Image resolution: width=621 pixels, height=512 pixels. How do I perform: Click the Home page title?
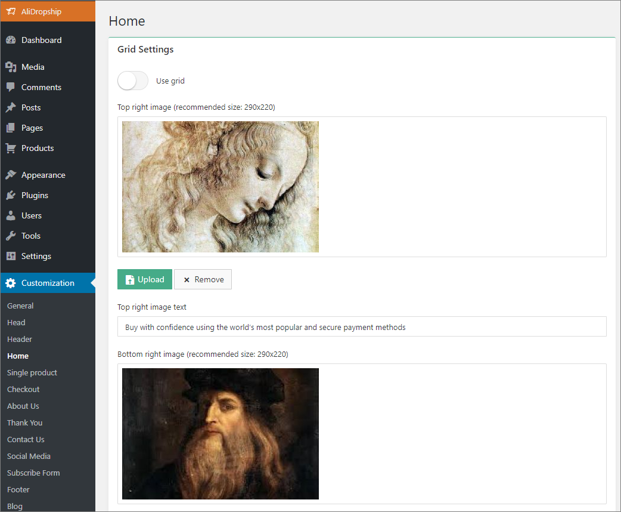127,21
